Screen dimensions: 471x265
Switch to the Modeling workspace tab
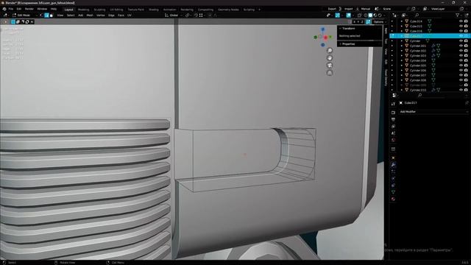tap(83, 10)
